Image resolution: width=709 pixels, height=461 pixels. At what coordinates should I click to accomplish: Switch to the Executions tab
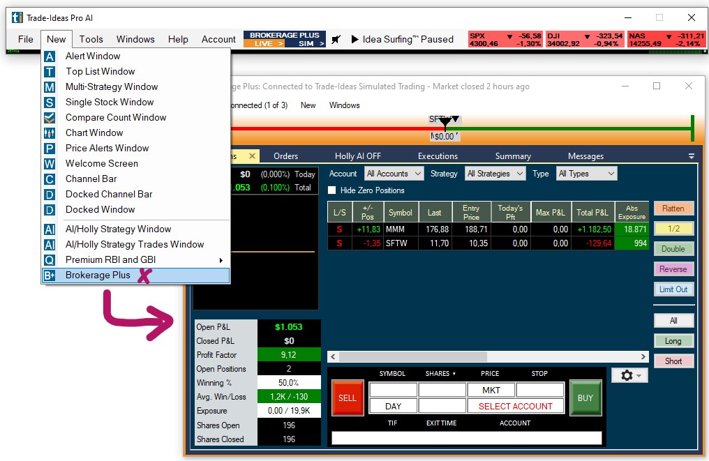click(x=438, y=156)
